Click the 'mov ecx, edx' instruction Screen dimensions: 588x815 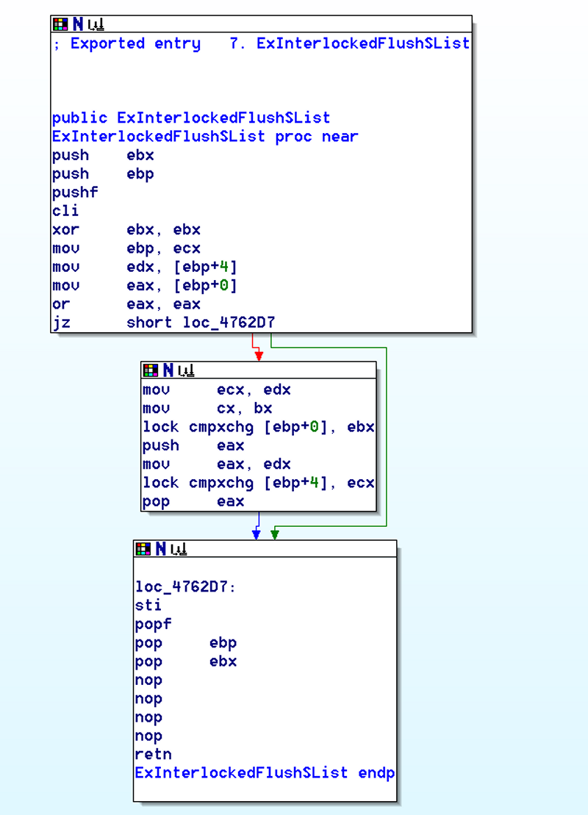click(217, 389)
